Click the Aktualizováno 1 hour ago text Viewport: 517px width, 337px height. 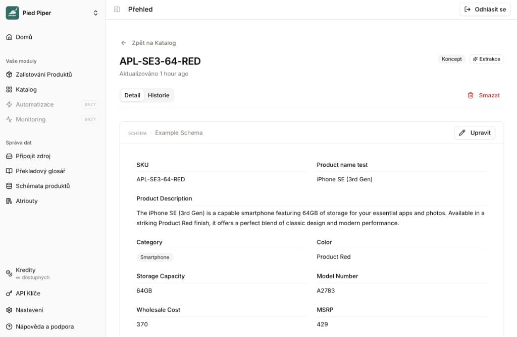point(153,74)
